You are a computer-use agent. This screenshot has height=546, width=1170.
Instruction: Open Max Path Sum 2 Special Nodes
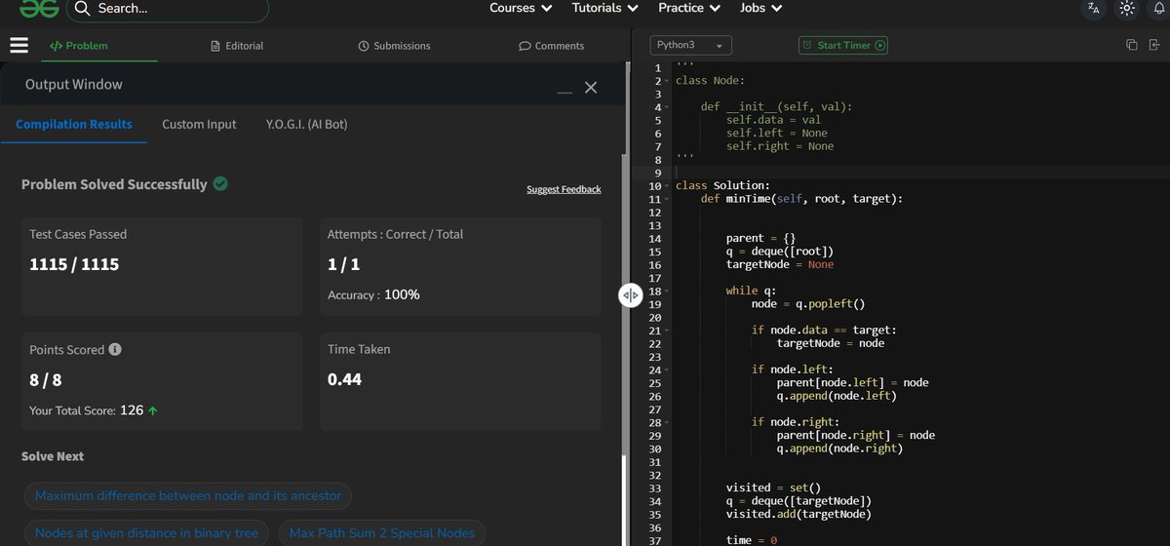(382, 532)
